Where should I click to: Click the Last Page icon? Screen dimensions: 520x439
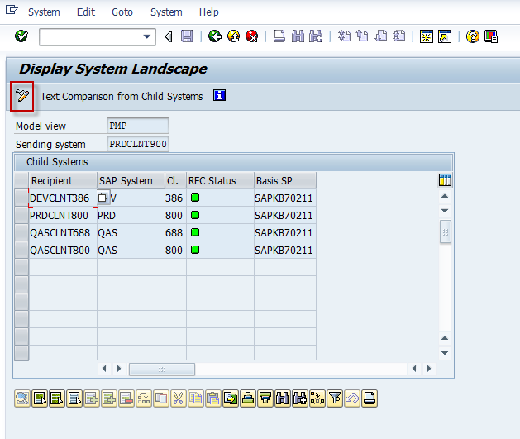coord(399,36)
